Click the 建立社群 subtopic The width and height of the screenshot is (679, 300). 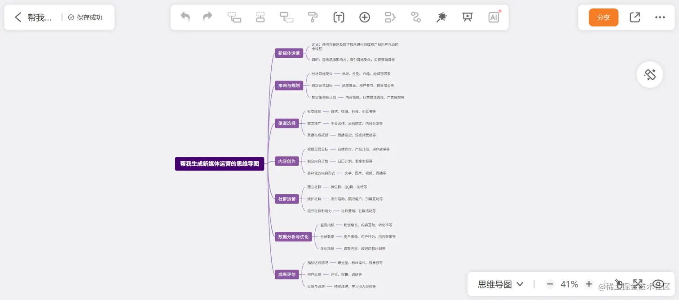tap(314, 187)
